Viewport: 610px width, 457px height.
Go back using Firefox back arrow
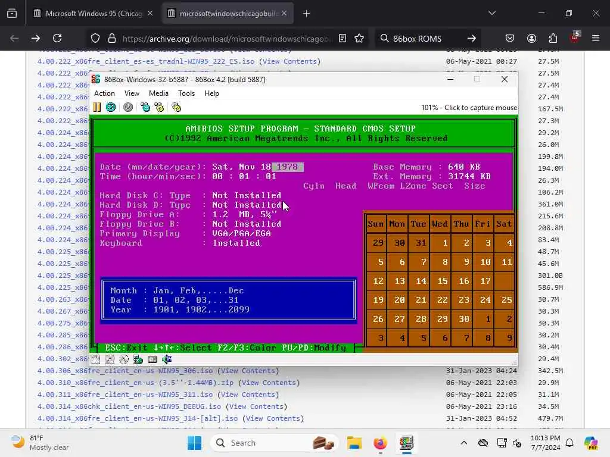[x=14, y=38]
